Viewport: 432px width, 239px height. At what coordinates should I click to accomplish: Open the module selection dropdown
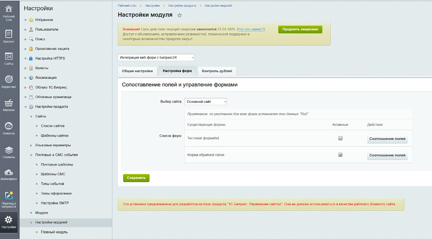(x=156, y=57)
